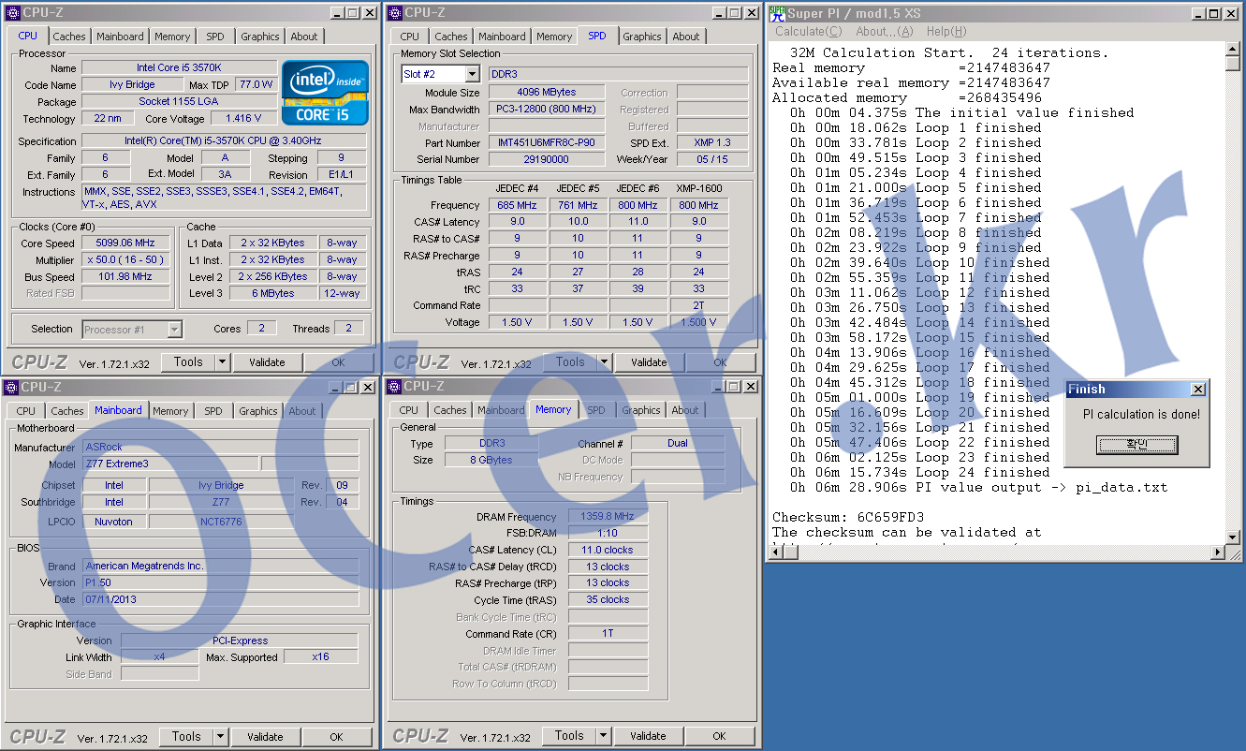
Task: Click Tools button in CPU window
Action: [188, 361]
